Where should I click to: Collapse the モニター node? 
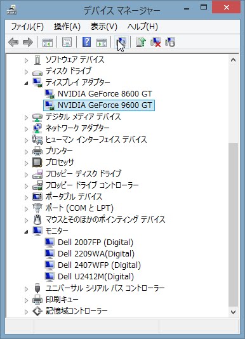click(26, 232)
